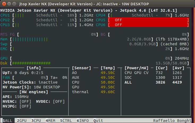Click Quit in the bottom bar
Image resolution: width=195 pixels, height=123 pixels.
[98, 121]
